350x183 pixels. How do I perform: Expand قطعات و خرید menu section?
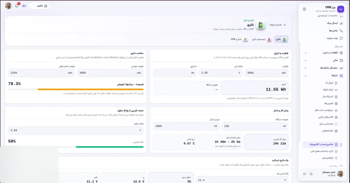(x=323, y=53)
